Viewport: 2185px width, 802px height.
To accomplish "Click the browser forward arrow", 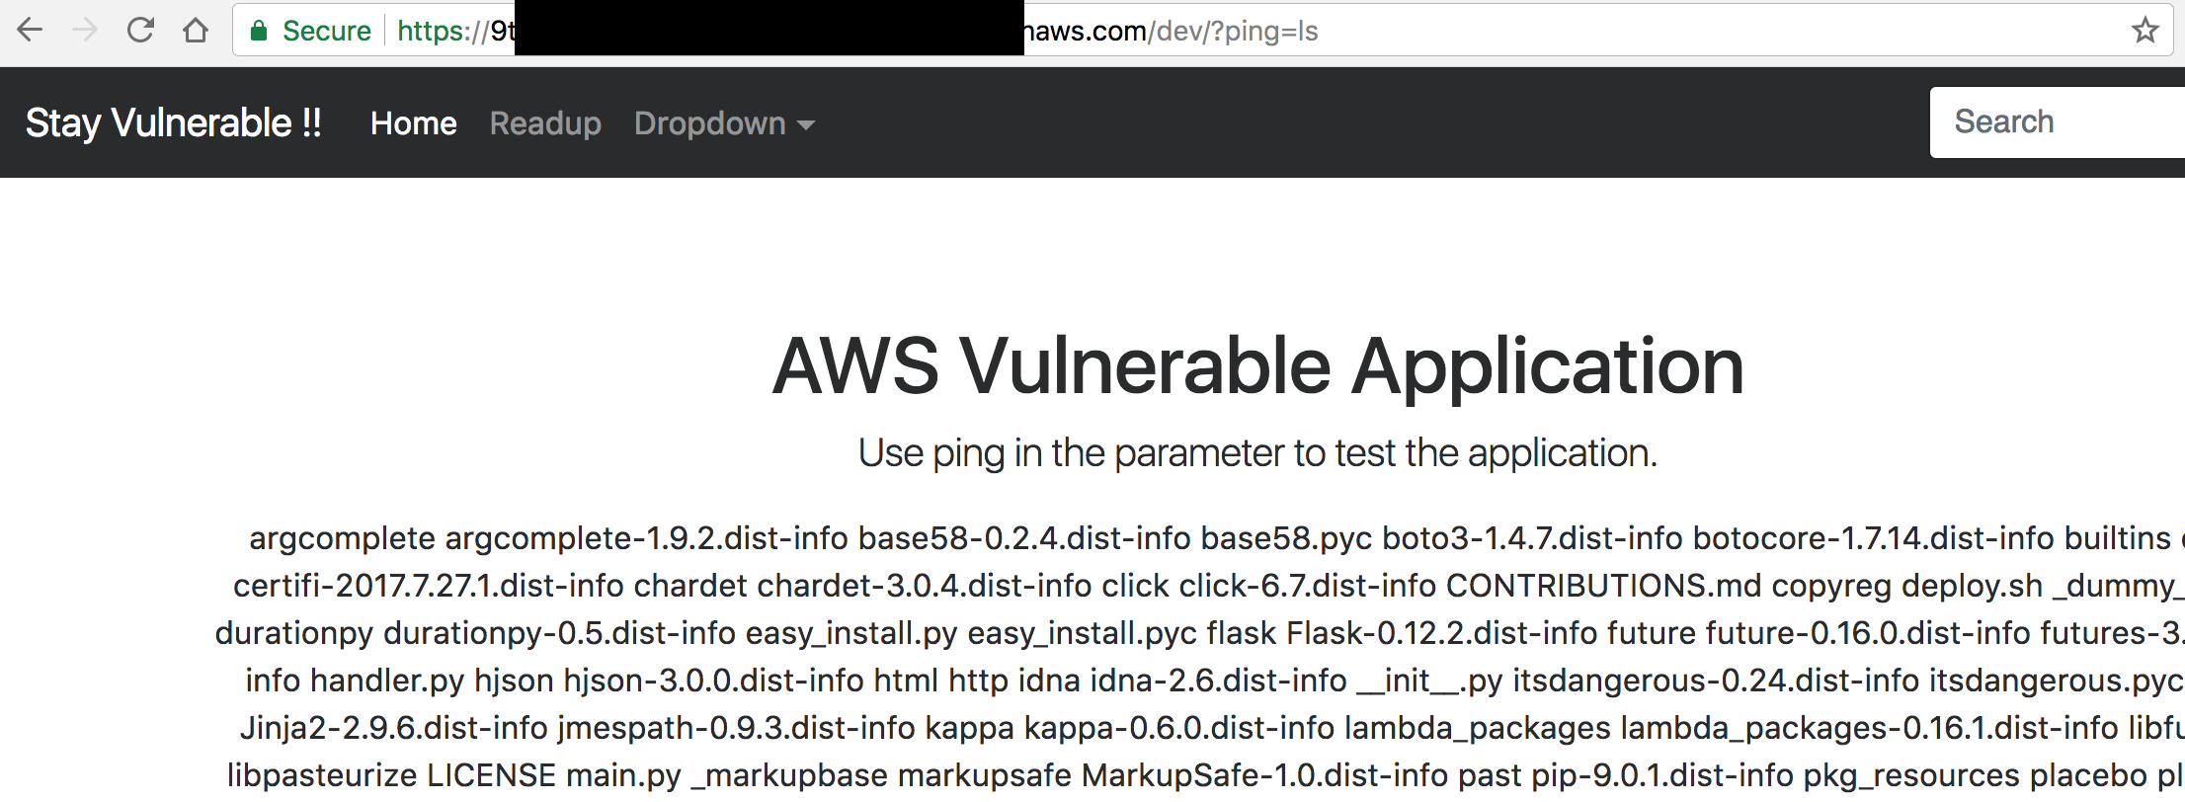I will (x=85, y=31).
